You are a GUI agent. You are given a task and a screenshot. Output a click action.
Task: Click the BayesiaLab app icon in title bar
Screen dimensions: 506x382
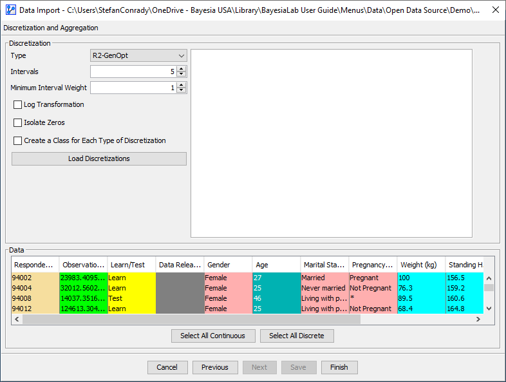coord(11,10)
